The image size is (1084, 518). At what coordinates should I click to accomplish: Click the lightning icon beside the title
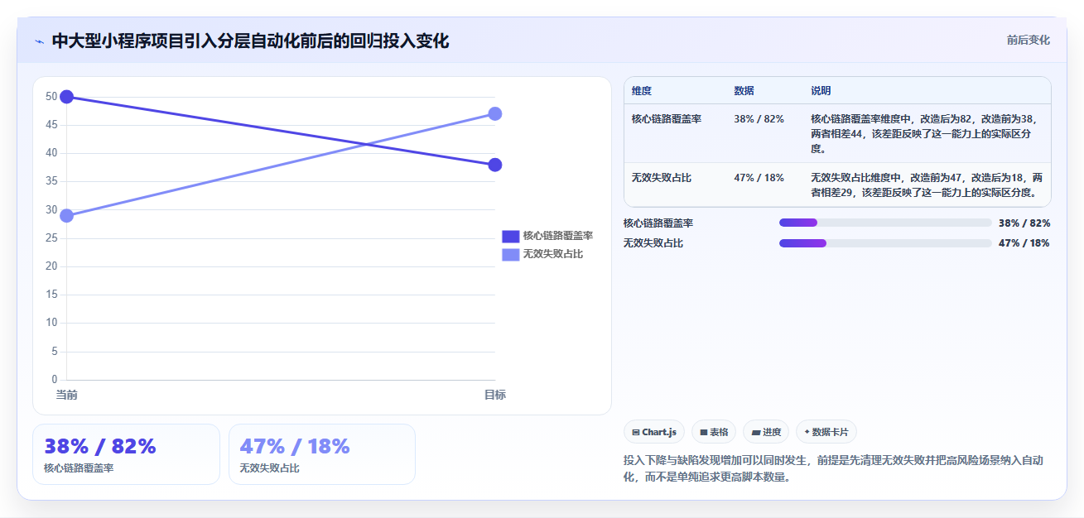[x=40, y=41]
